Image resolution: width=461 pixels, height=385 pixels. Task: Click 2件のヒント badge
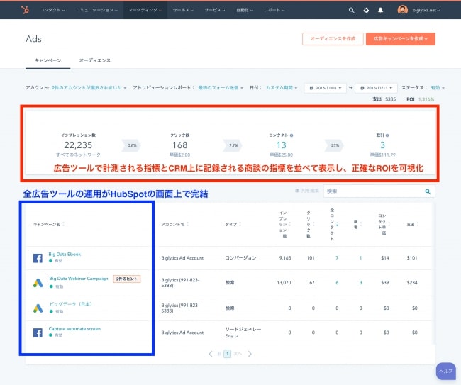coord(127,279)
